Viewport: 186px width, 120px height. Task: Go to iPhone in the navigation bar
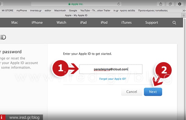(x=37, y=23)
